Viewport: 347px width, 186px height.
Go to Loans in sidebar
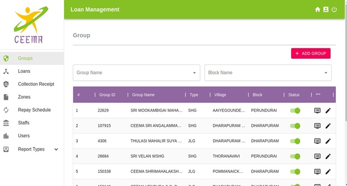(24, 71)
